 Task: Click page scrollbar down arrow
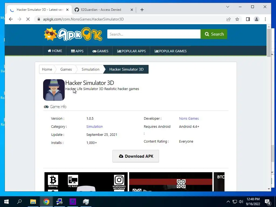[269, 189]
